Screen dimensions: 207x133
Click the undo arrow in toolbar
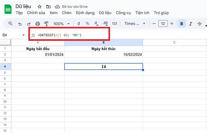pyautogui.click(x=20, y=24)
